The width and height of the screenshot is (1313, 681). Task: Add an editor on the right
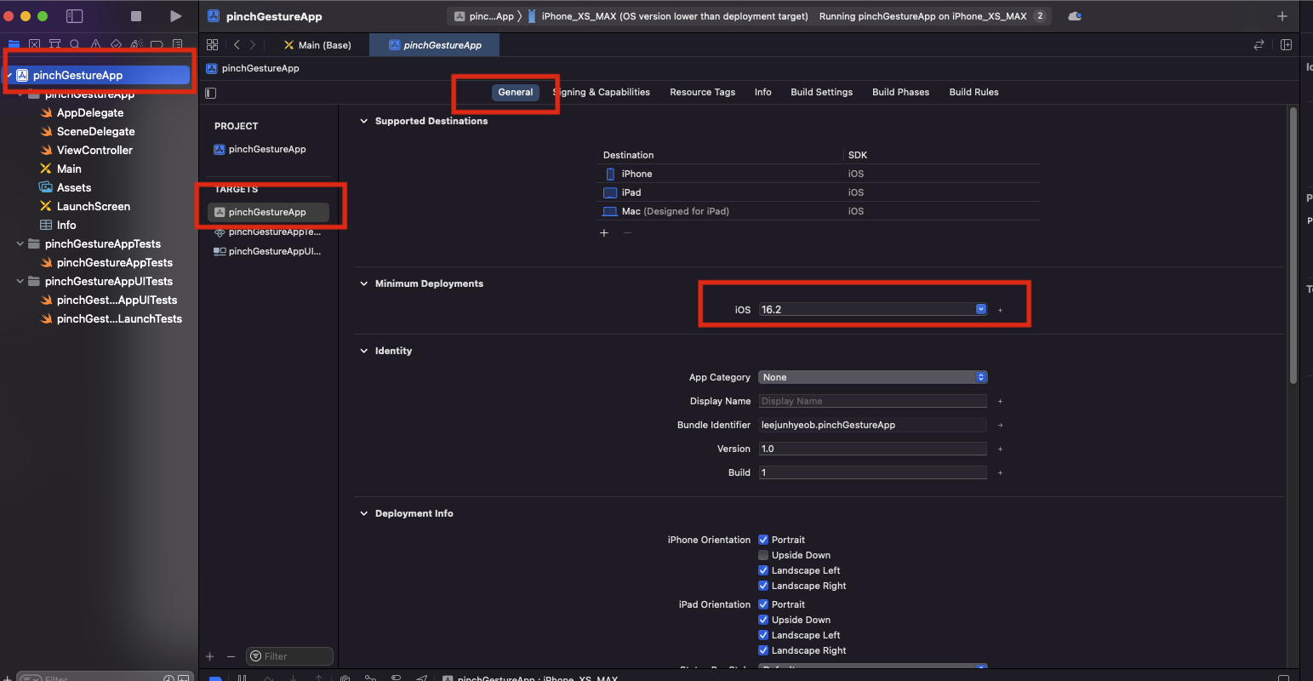(1286, 45)
